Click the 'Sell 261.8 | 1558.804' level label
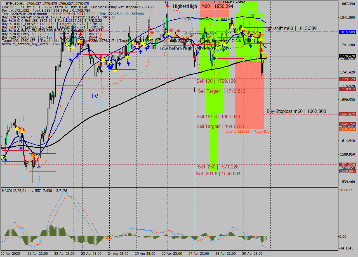Viewport: 358px width, 257px height. [x=218, y=173]
